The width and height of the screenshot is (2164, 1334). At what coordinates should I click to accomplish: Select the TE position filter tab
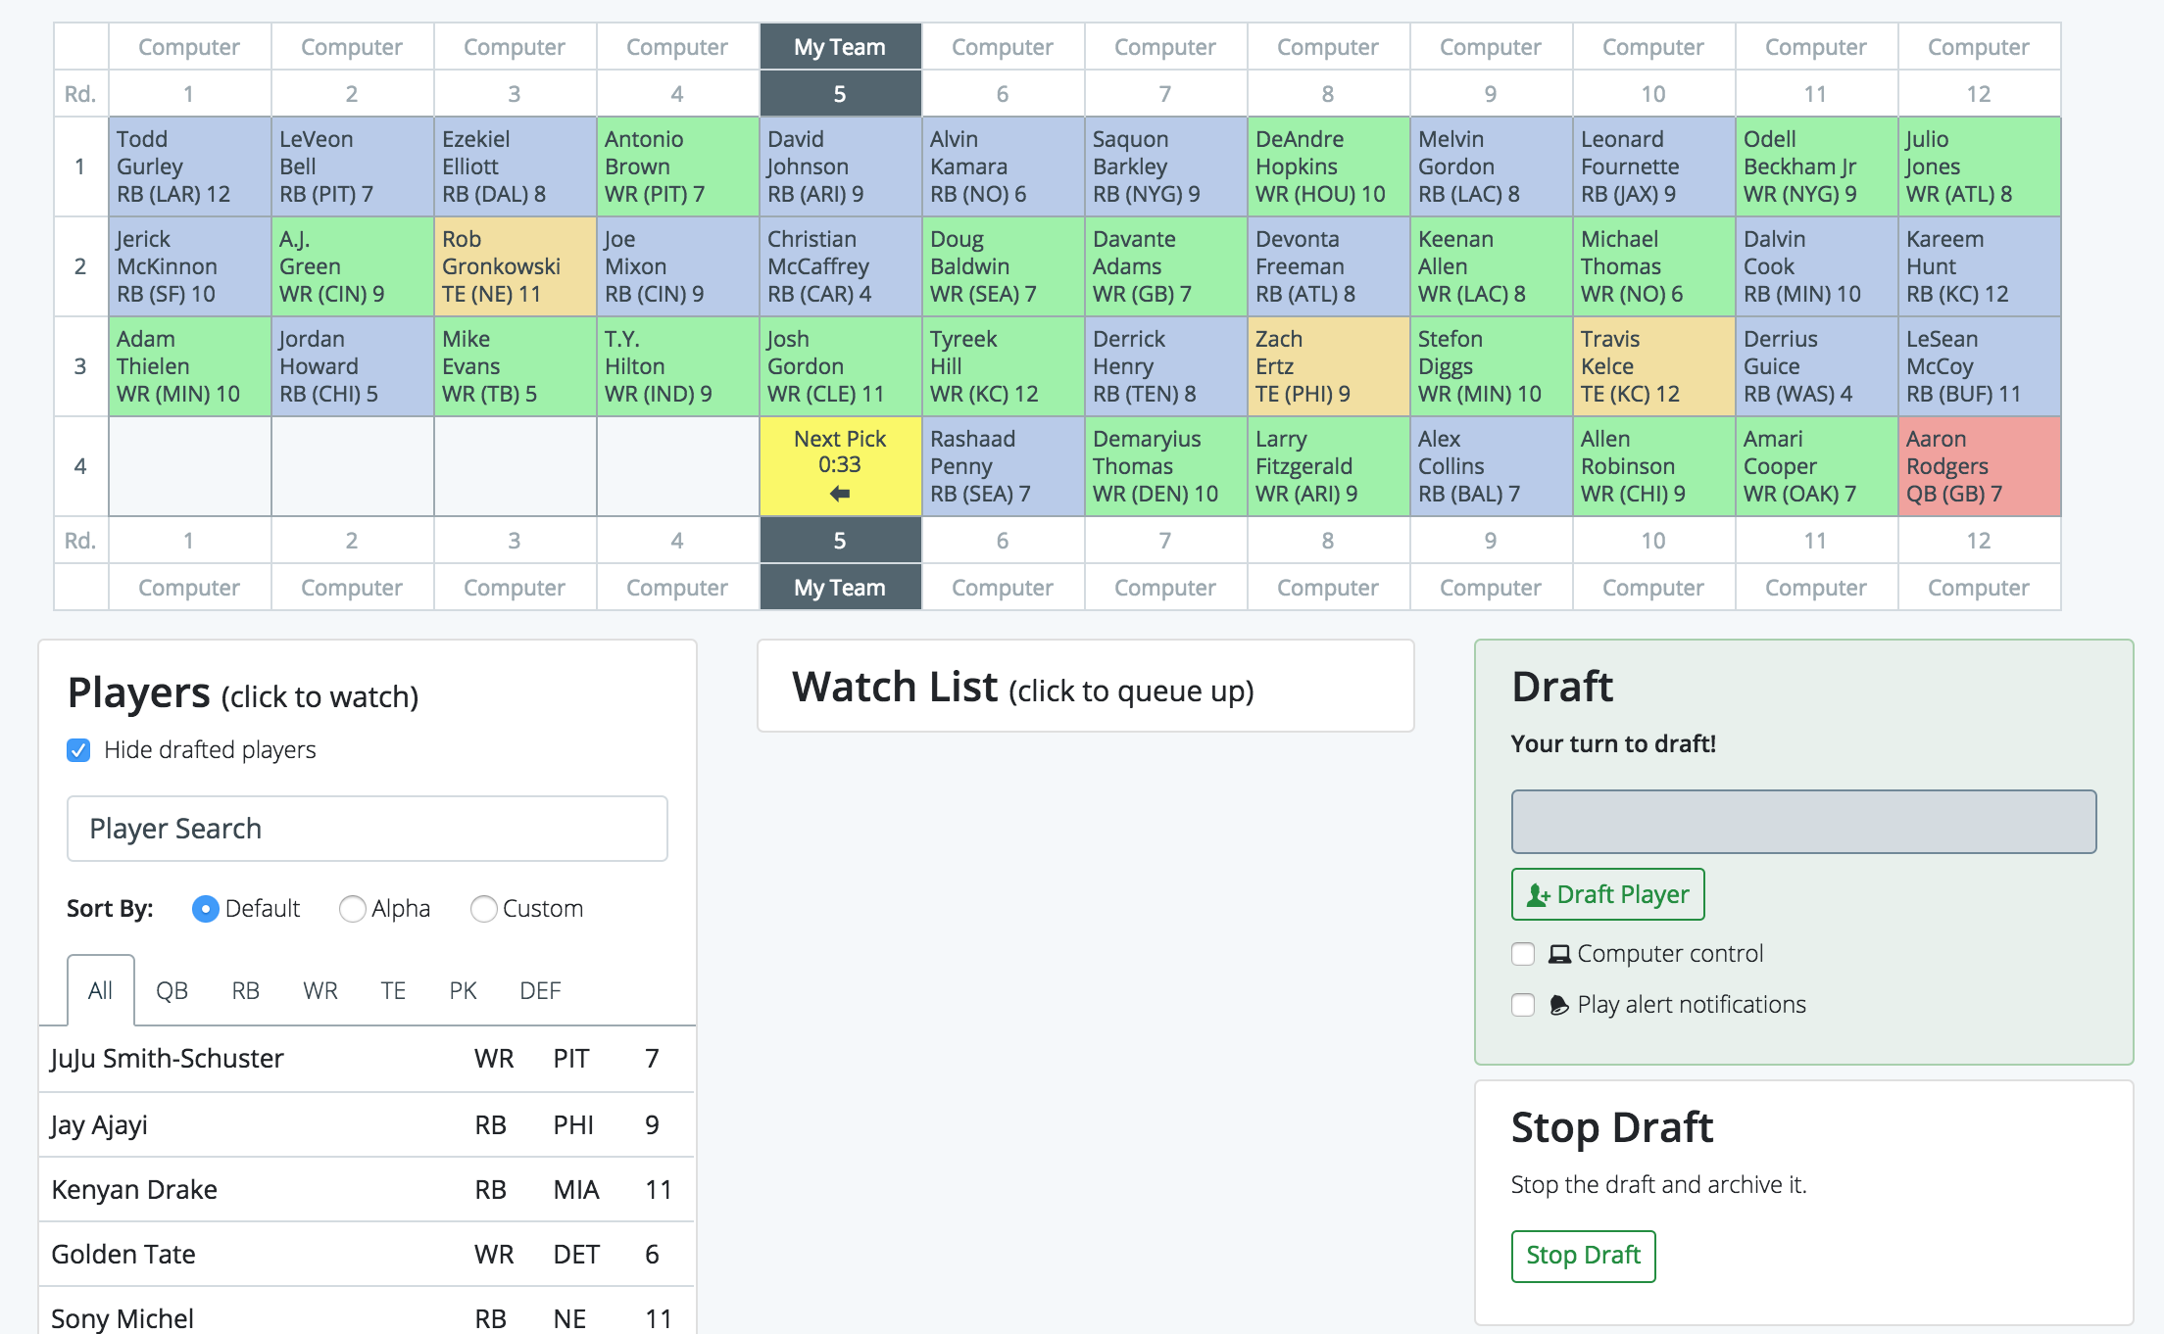pos(389,991)
